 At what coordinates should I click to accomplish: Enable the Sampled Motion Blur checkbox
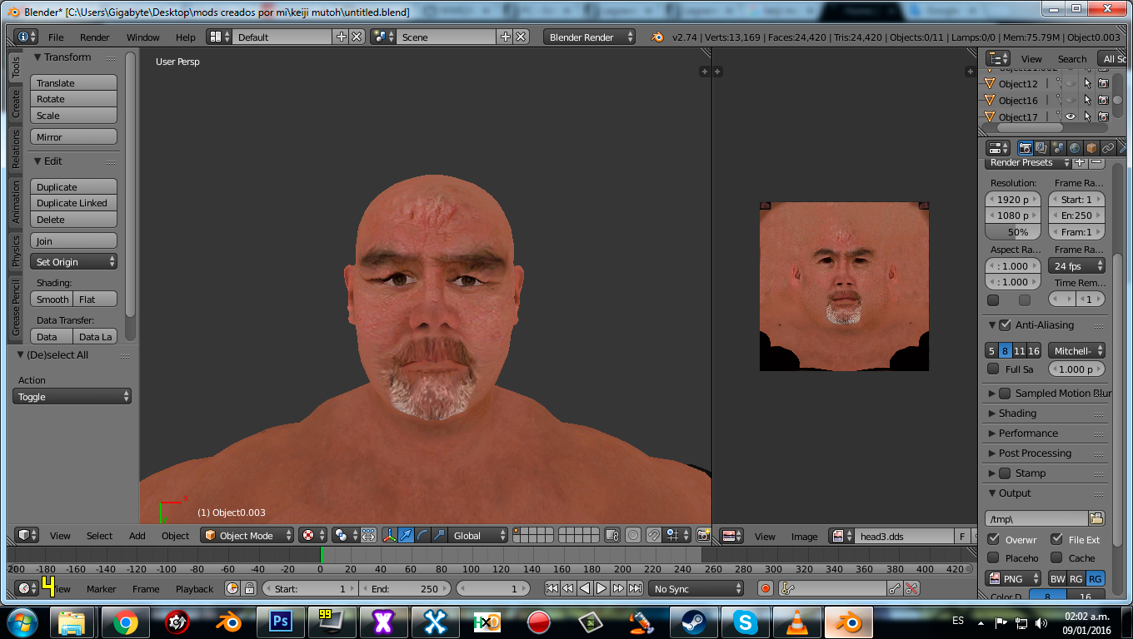(x=1005, y=393)
